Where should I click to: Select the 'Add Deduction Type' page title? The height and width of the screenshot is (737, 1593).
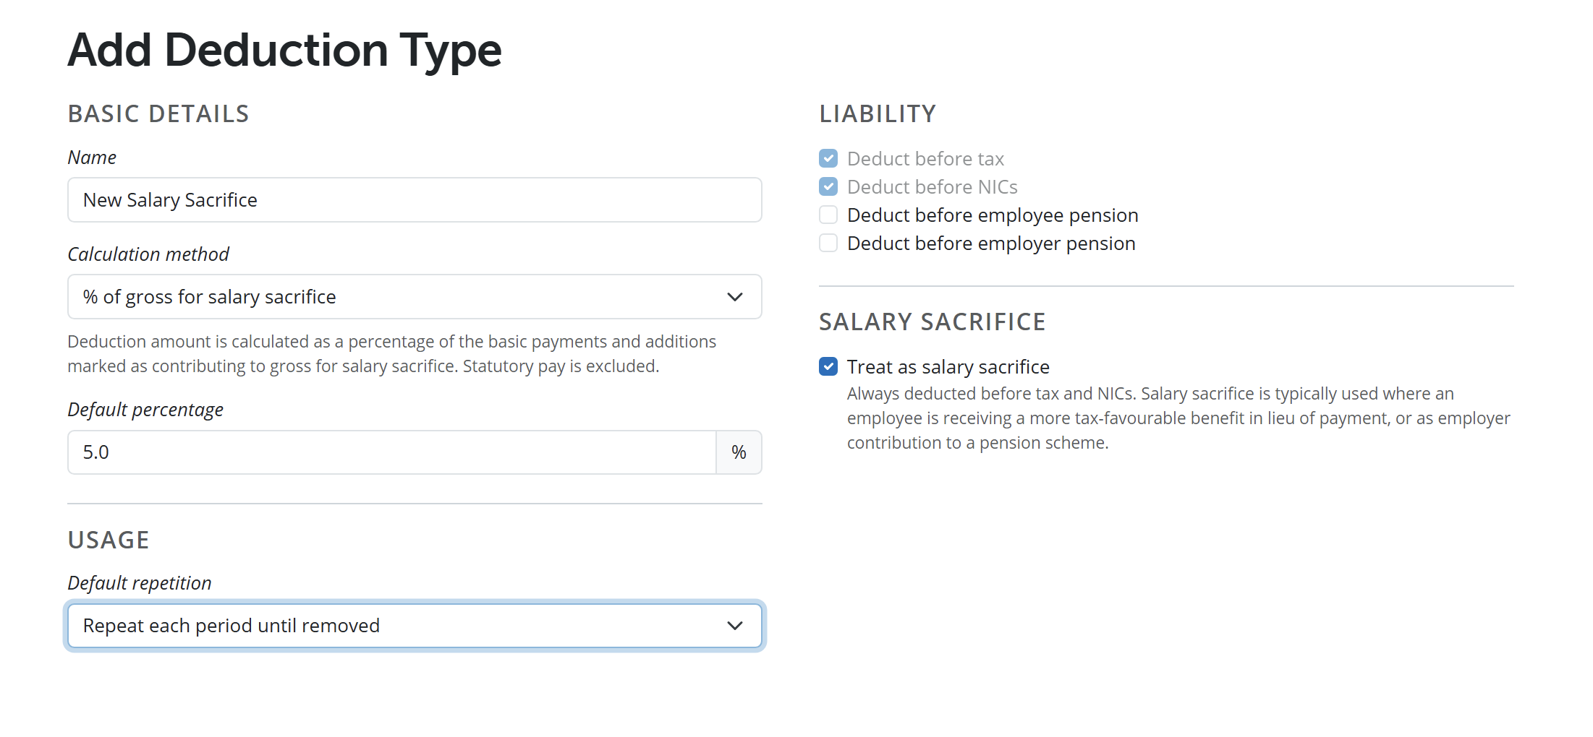(284, 50)
